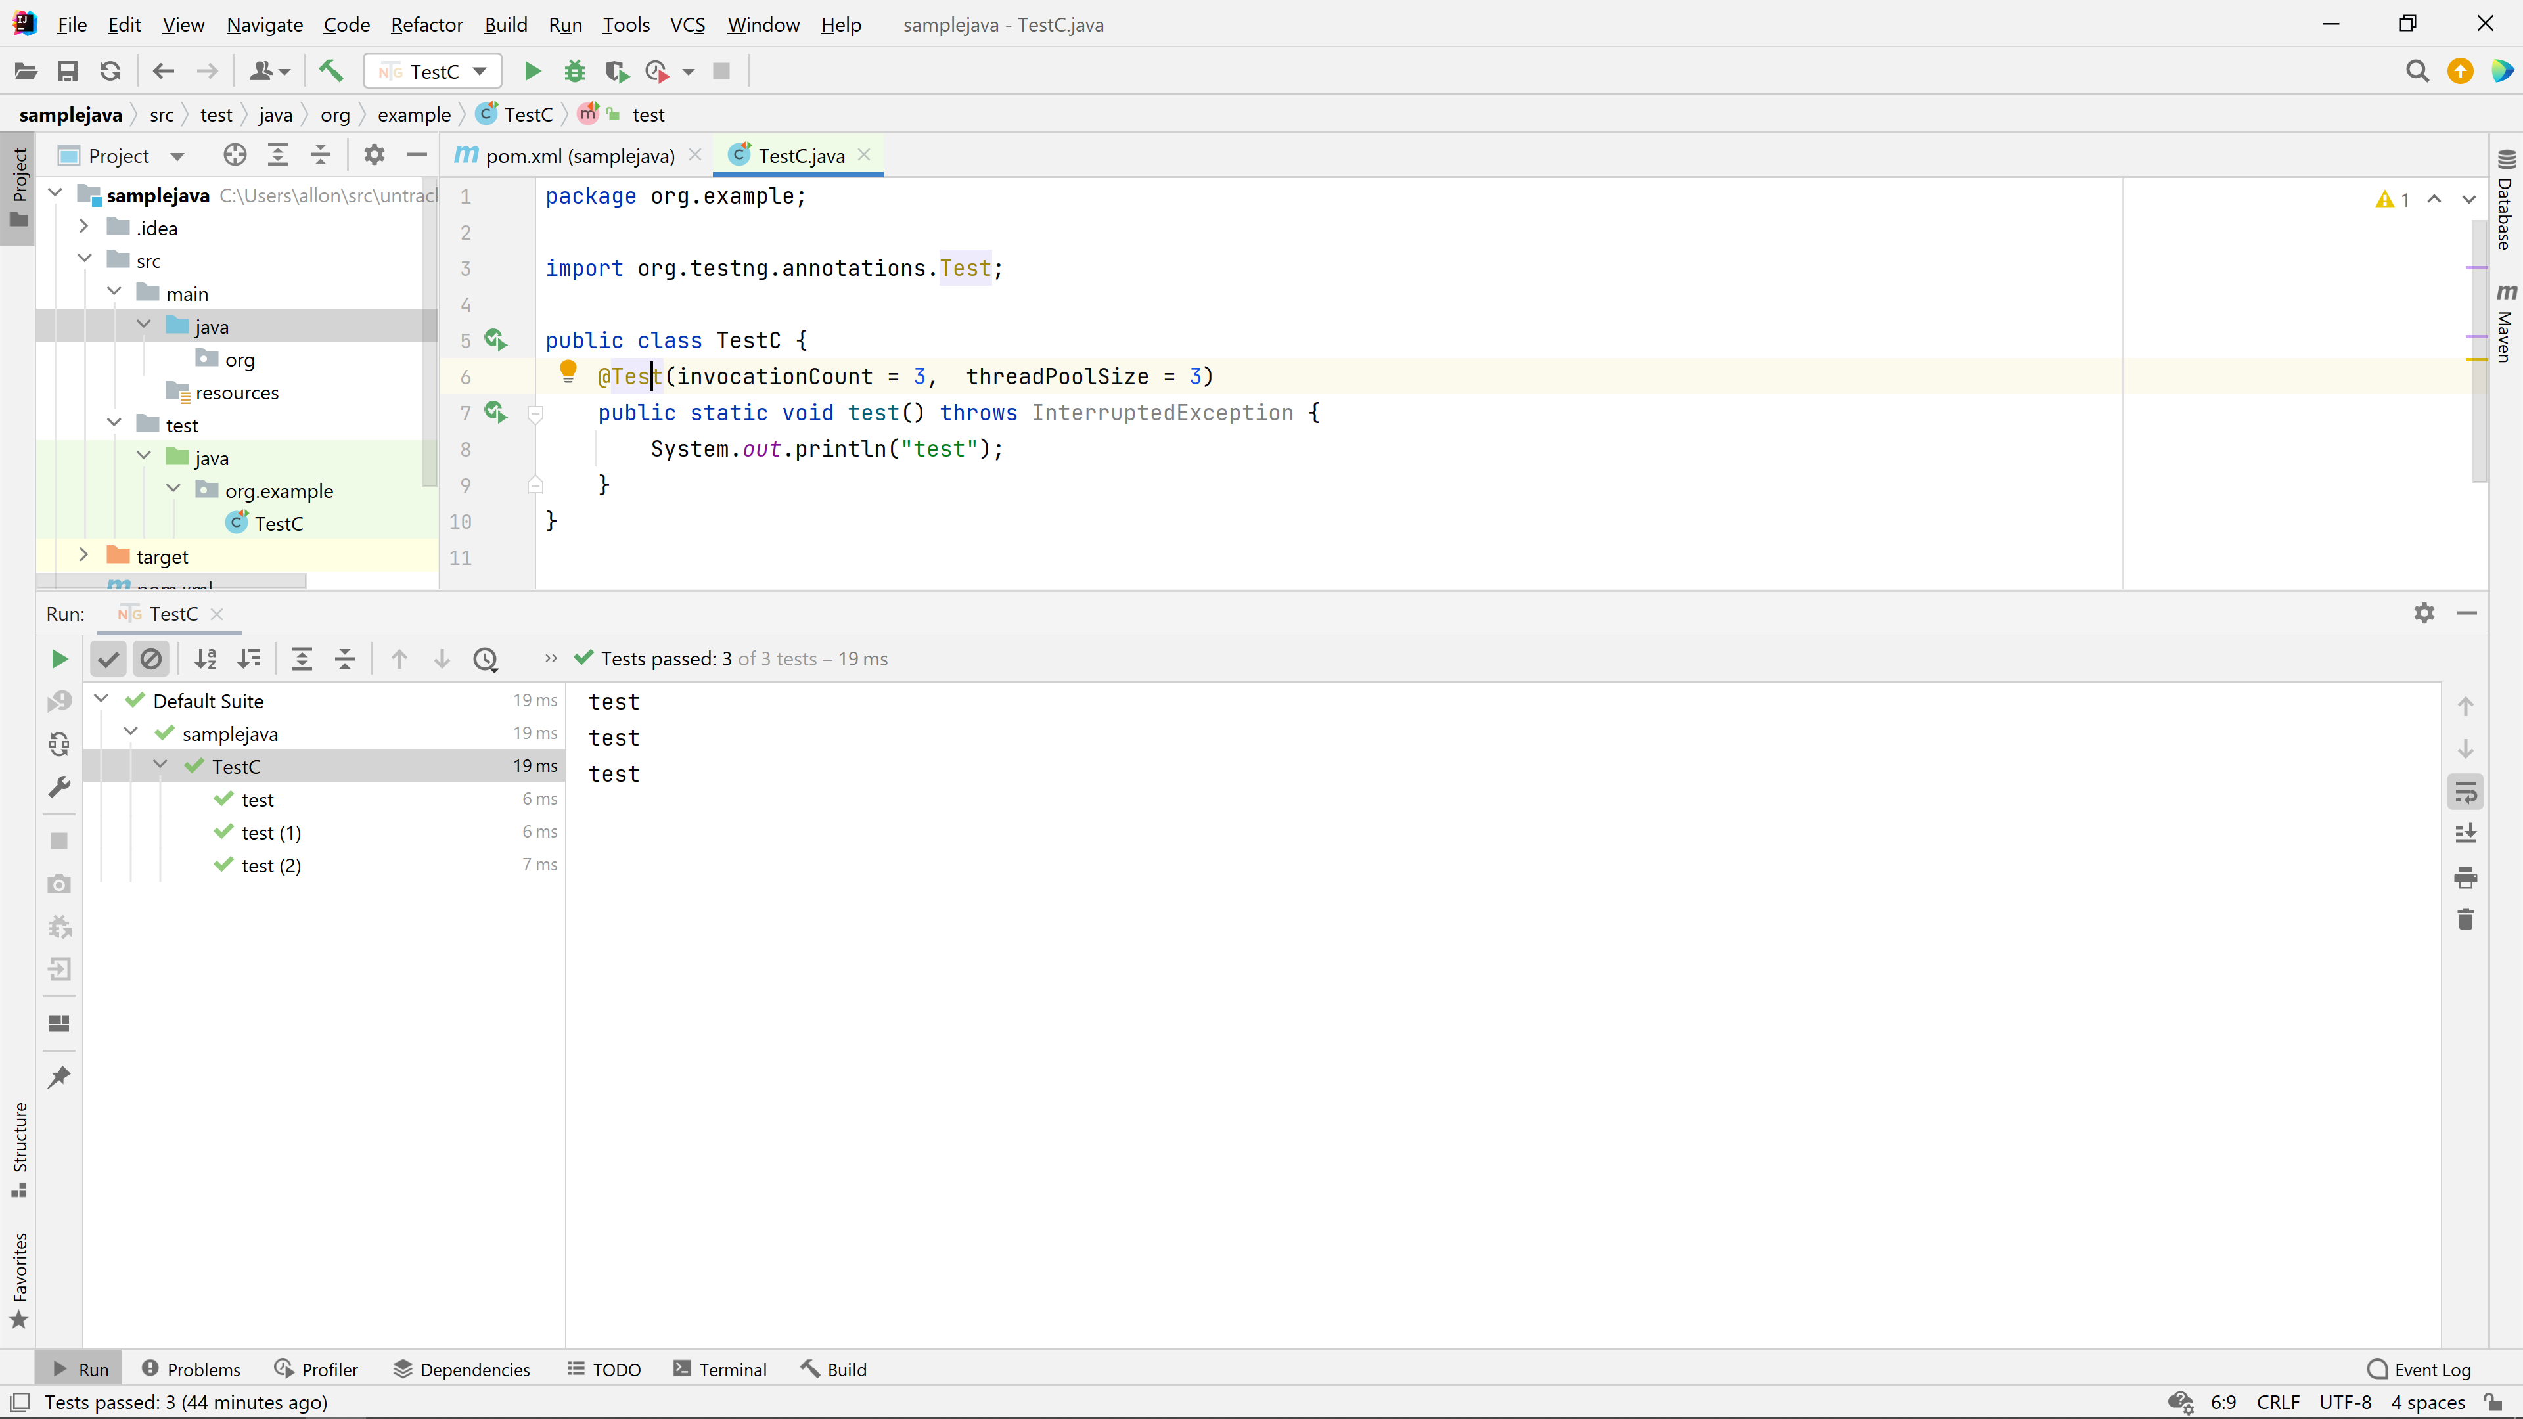Select test (1) result in tree

pyautogui.click(x=271, y=832)
